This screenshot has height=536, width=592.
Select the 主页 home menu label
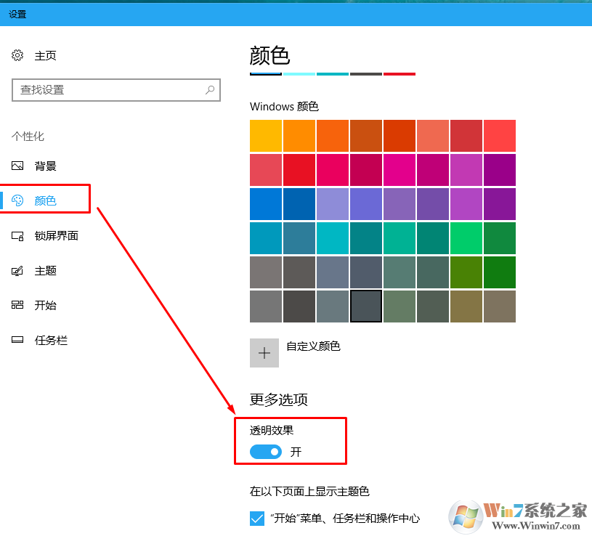tap(46, 56)
